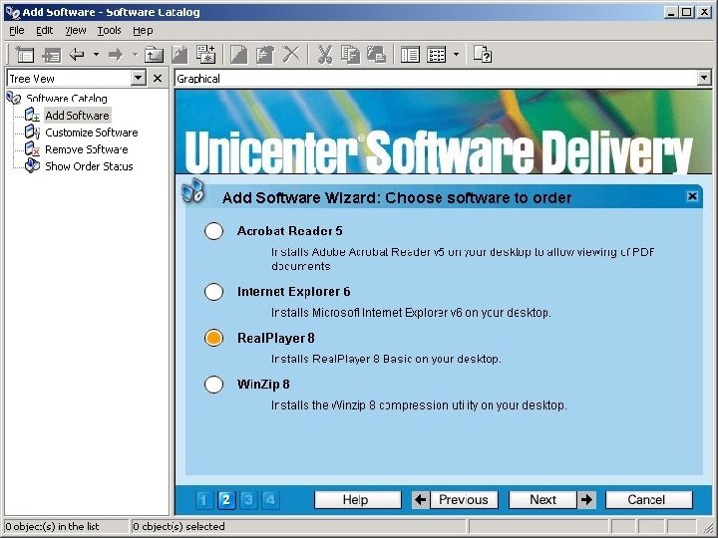Select the Internet Explorer 6 radio button
Viewport: 718px width, 538px height.
(x=213, y=292)
